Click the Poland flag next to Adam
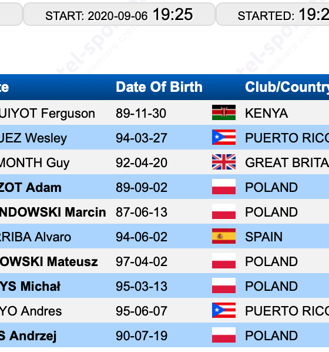329x352 pixels. point(224,187)
